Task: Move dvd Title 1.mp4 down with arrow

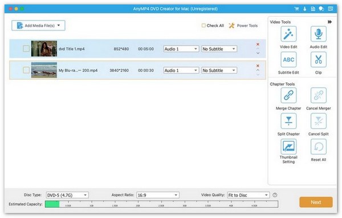Action: tap(258, 53)
